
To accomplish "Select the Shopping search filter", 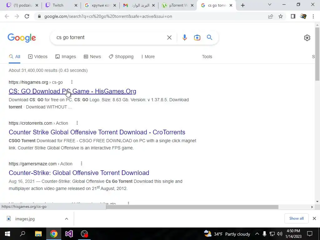I will [121, 57].
